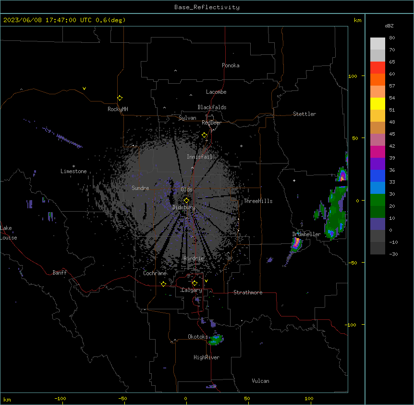Click the RedDeer city label

coord(211,123)
